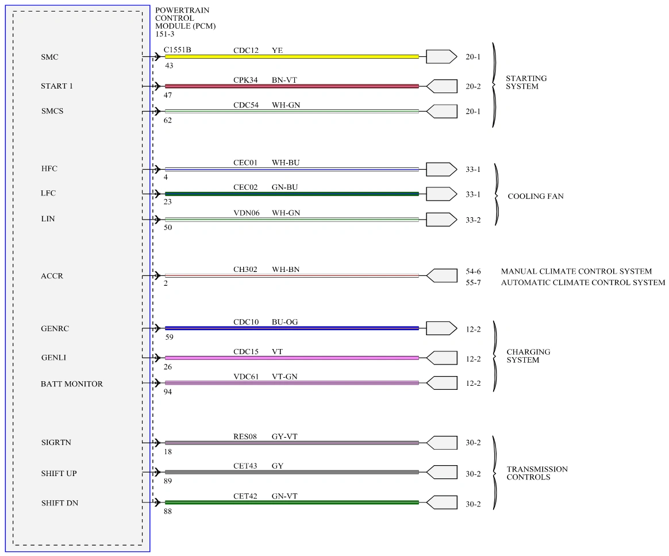Click pin number 94 under the VDC61 wire
The height and width of the screenshot is (556, 669).
tap(168, 392)
